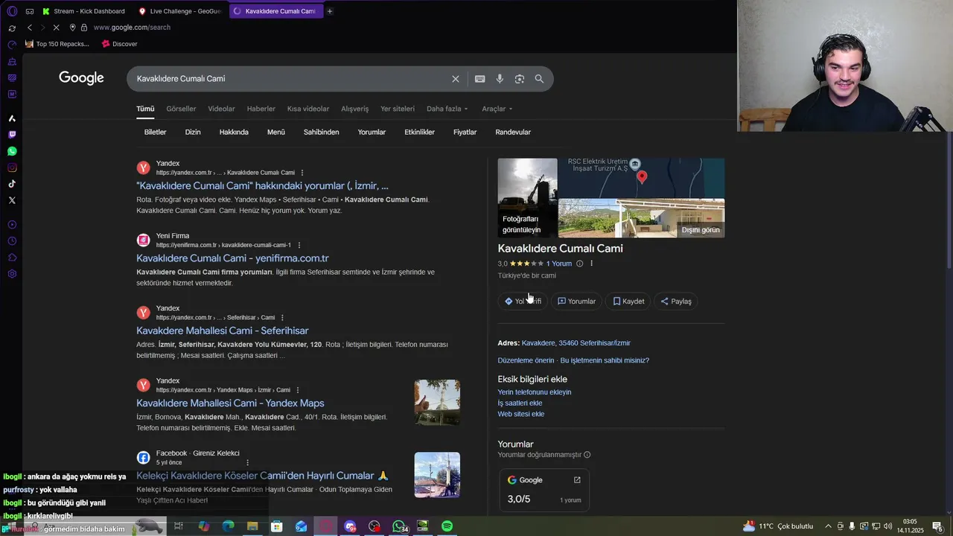Click the 1 Yorum review link
The height and width of the screenshot is (536, 953).
(559, 264)
